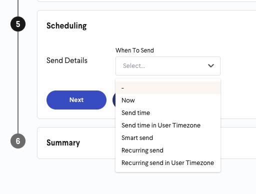Click the dark button beside Next
256x194 pixels.
114,100
